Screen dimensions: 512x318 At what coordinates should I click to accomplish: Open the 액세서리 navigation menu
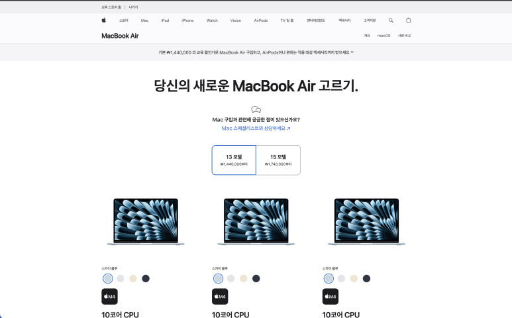pyautogui.click(x=344, y=21)
